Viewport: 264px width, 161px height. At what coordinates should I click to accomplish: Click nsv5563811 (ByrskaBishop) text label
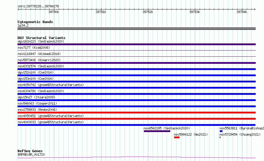242,128
